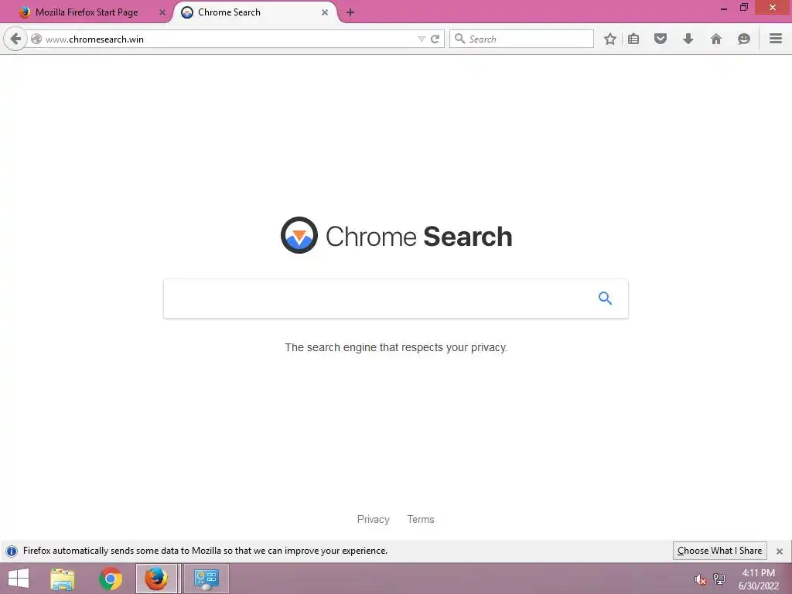
Task: Save page to Pocket icon
Action: (x=661, y=39)
